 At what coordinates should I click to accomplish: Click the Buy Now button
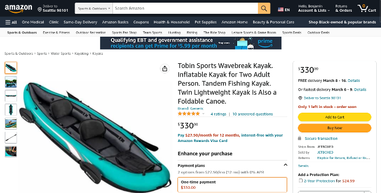pos(335,128)
